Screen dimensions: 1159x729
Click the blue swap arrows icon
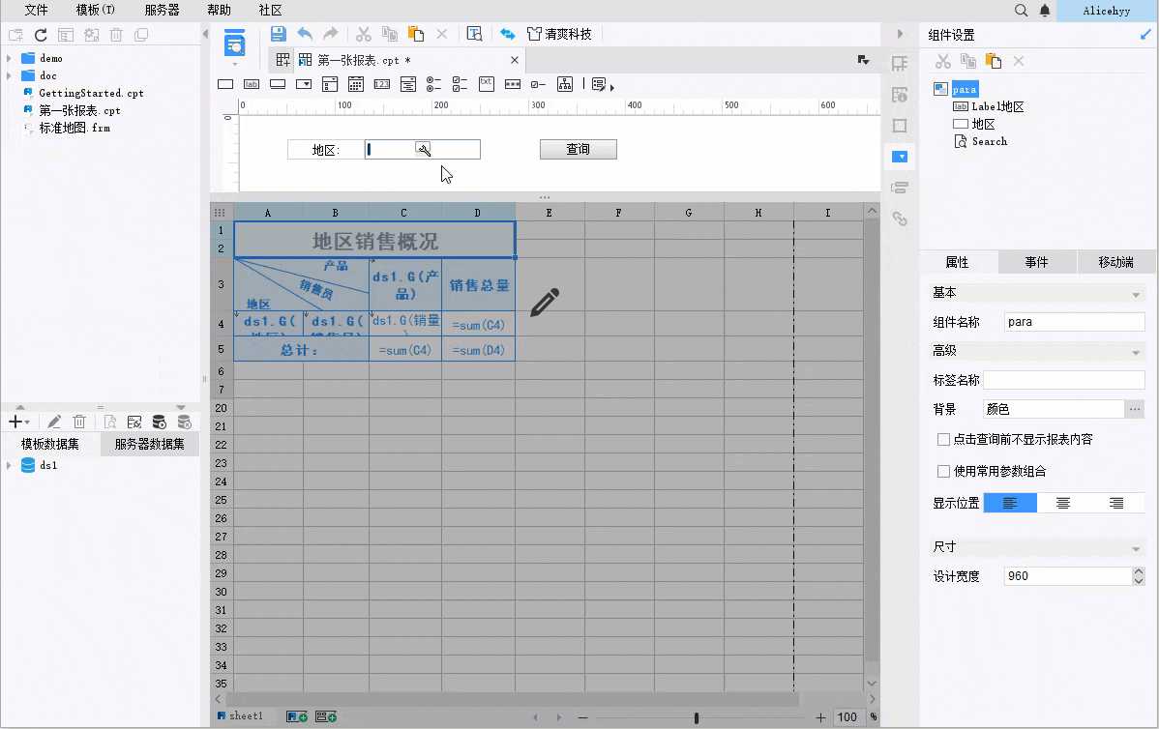click(507, 34)
